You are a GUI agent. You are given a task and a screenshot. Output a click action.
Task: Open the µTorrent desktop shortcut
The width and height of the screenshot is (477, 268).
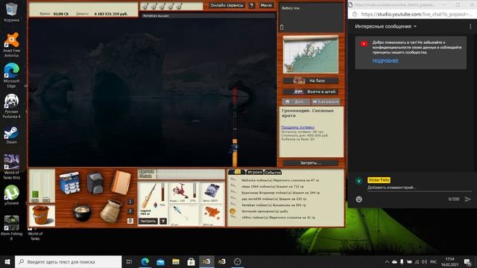point(12,195)
